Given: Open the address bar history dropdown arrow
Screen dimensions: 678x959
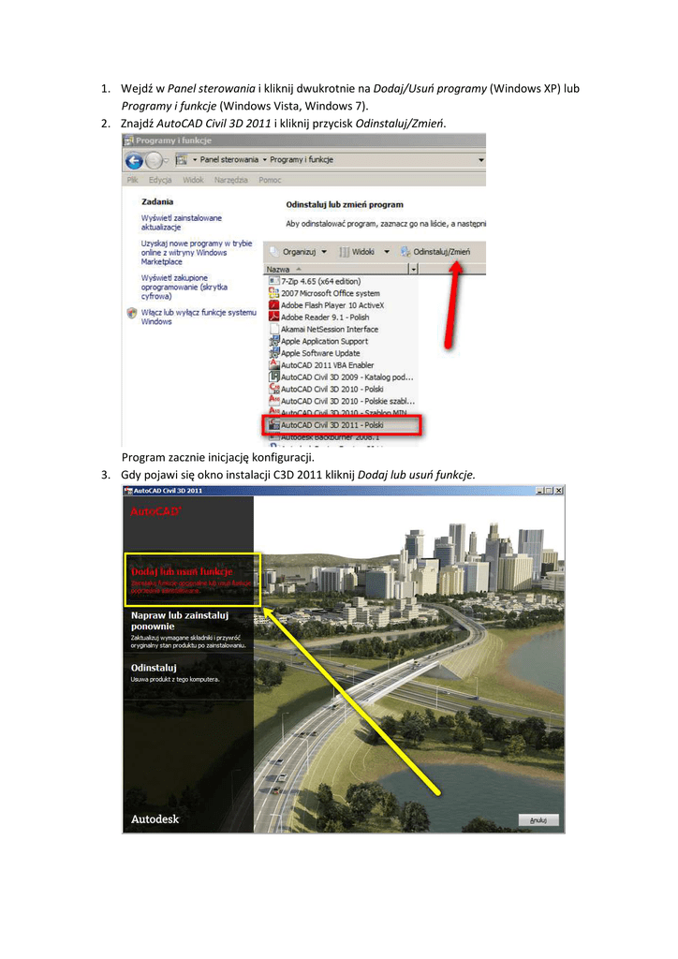Looking at the screenshot, I should [x=480, y=160].
